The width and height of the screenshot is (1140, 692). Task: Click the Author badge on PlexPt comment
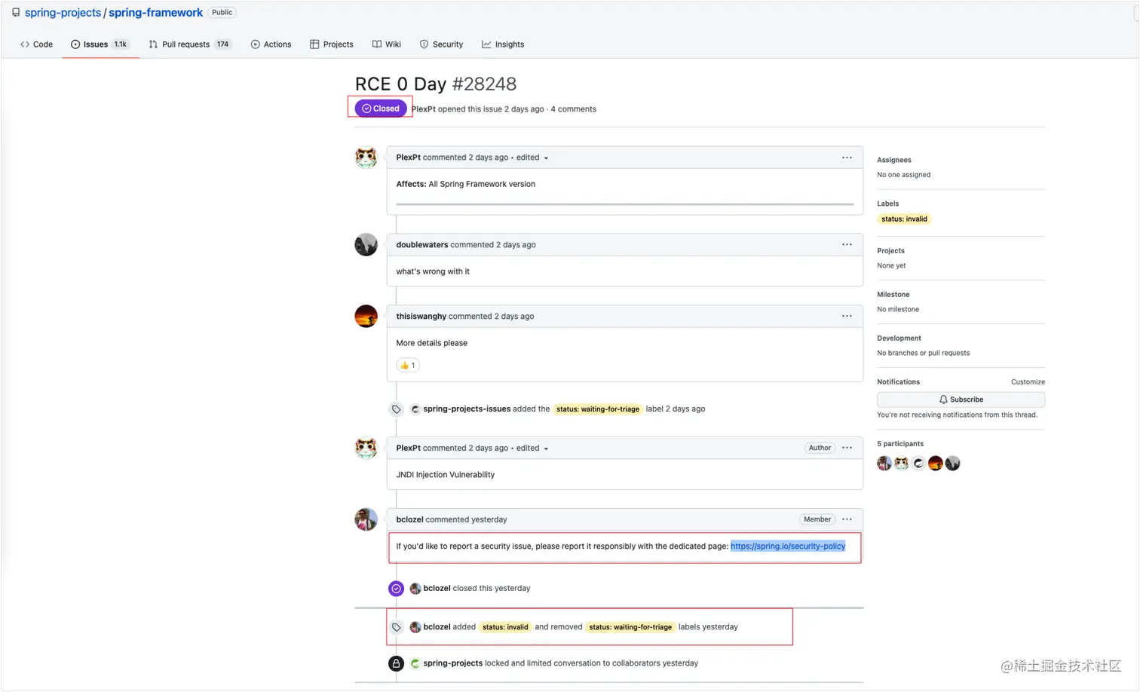[x=820, y=448]
